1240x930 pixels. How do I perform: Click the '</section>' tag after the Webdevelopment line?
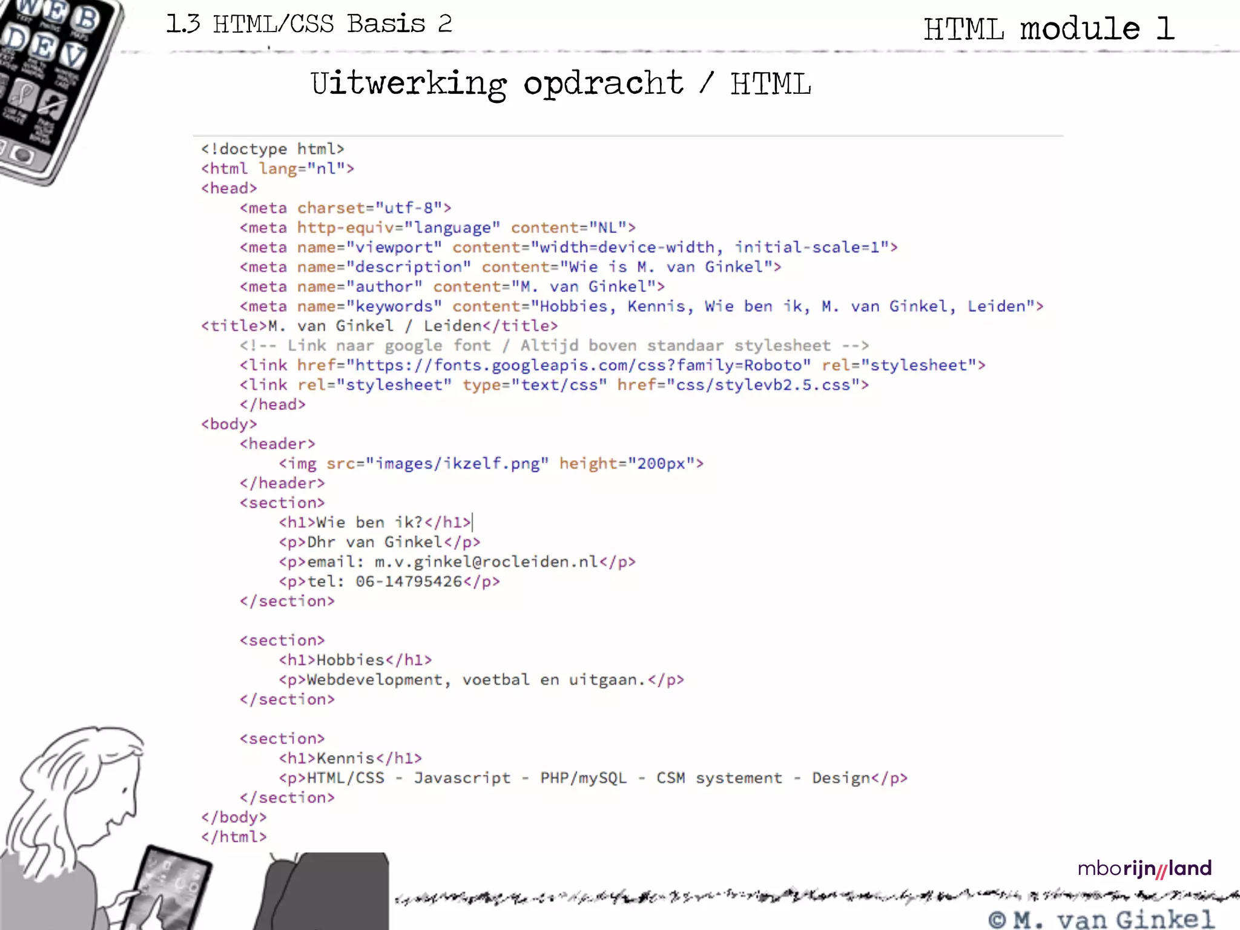pyautogui.click(x=287, y=699)
